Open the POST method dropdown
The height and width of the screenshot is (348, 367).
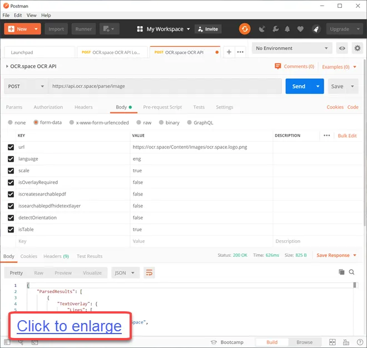click(x=26, y=86)
